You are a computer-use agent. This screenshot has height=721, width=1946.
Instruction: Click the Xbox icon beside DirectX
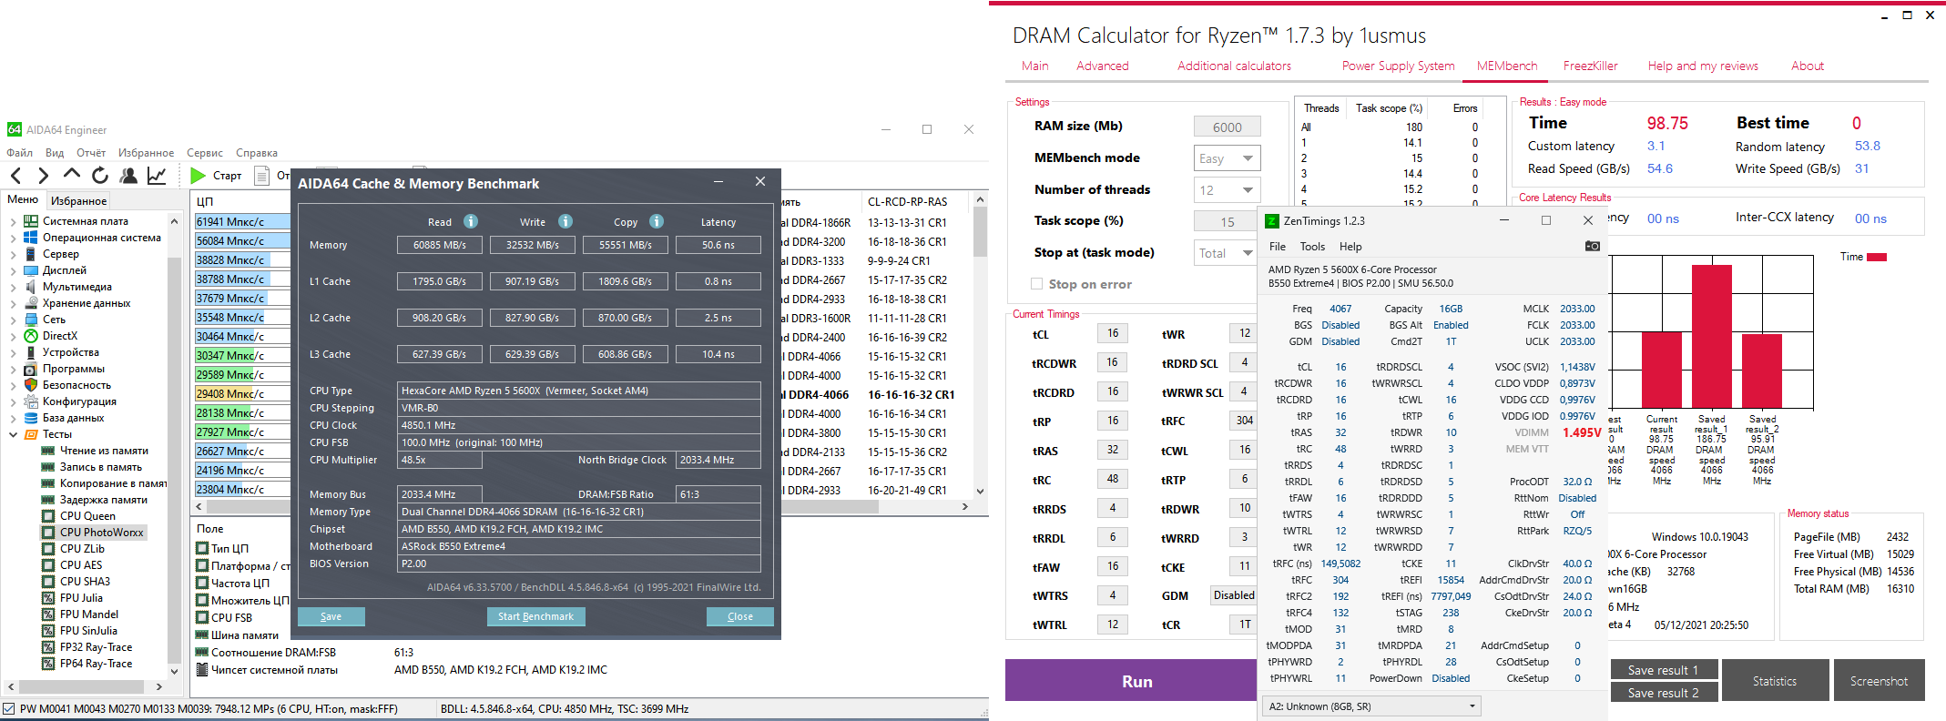[31, 336]
